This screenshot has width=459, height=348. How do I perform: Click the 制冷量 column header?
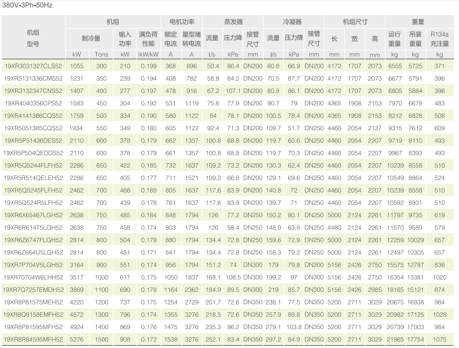point(91,38)
